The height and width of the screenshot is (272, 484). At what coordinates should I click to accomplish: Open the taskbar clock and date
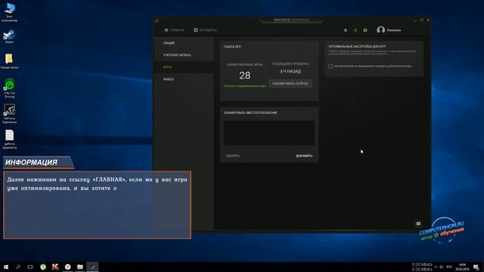462,267
